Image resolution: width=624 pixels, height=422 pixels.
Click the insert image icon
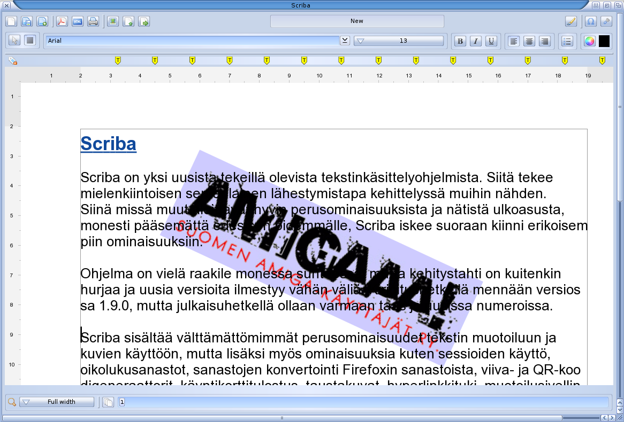[113, 21]
